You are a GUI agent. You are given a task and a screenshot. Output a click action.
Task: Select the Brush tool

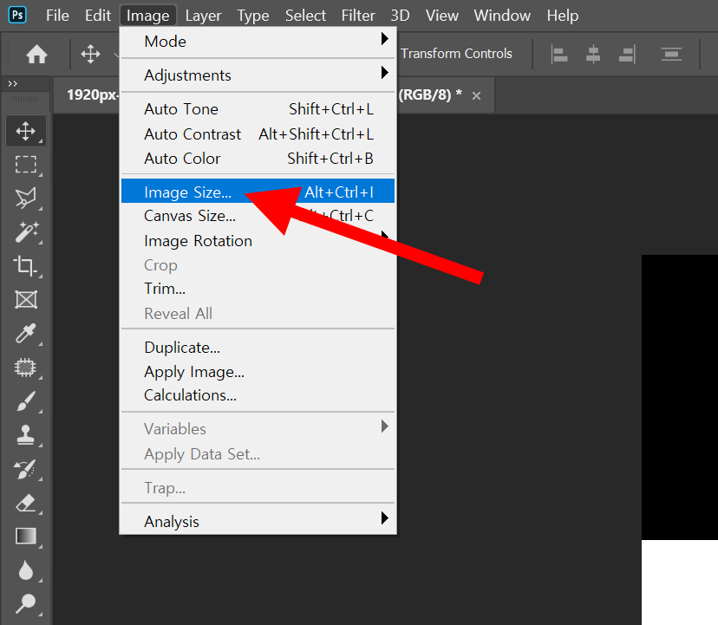[26, 401]
